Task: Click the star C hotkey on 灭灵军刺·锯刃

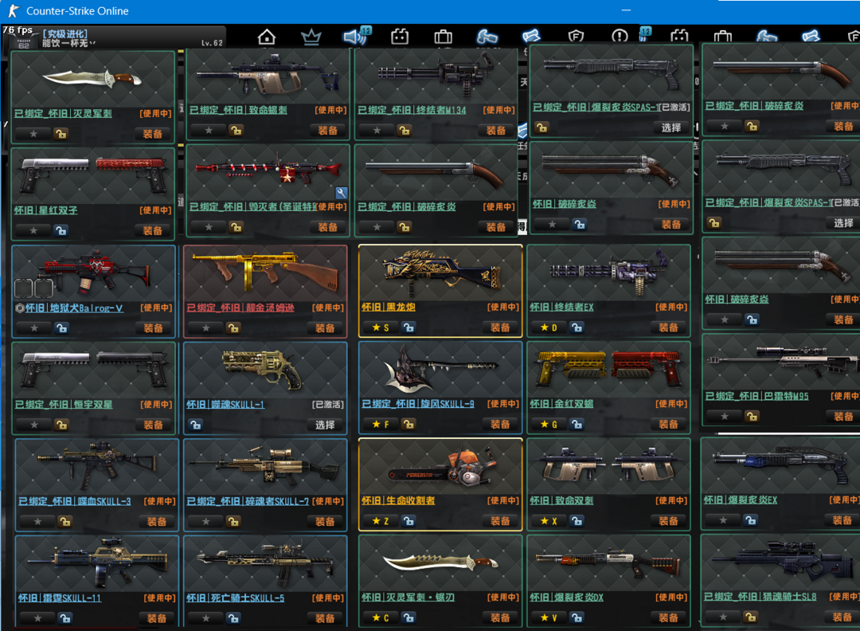Action: (380, 617)
